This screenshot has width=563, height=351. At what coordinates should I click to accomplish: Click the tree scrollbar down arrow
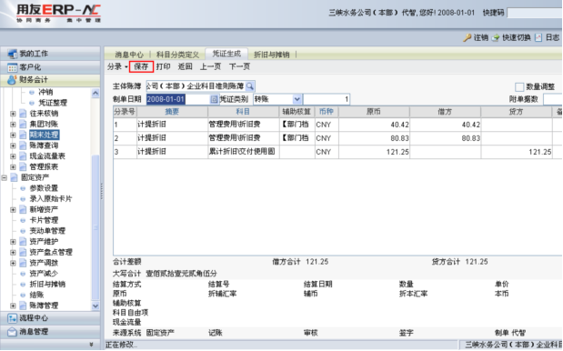96,306
